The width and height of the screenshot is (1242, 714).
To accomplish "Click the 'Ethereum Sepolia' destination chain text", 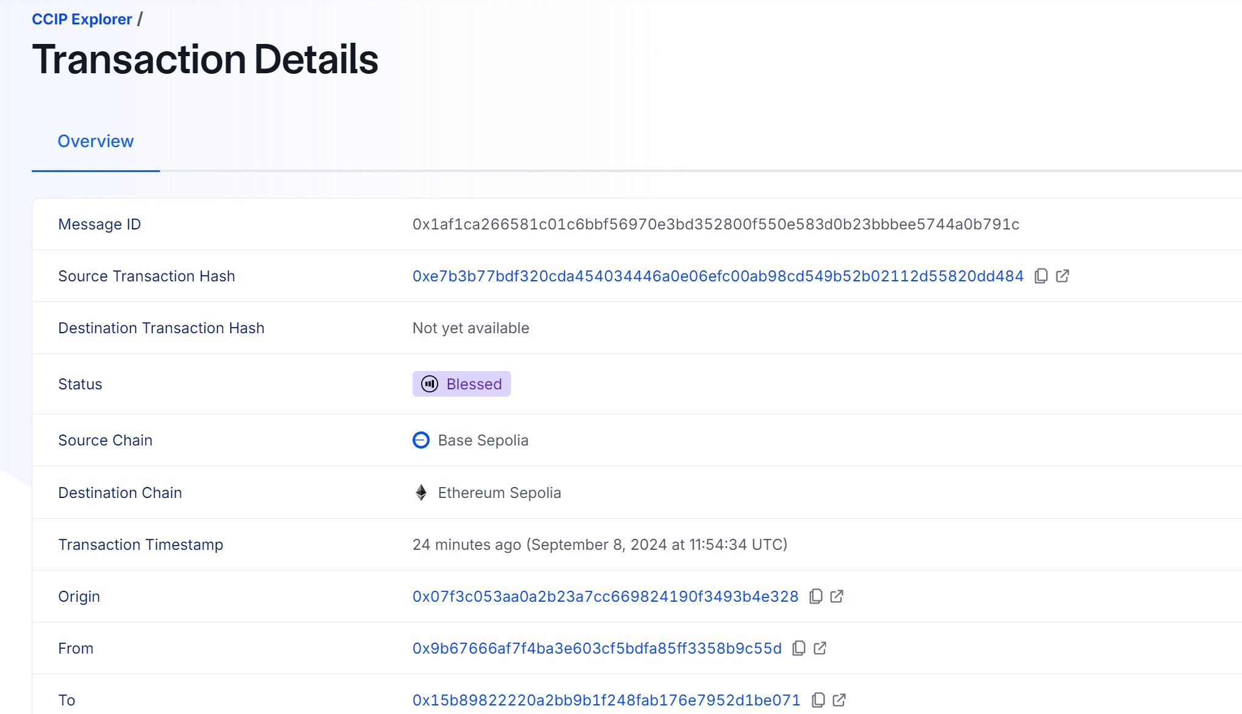I will [x=499, y=492].
